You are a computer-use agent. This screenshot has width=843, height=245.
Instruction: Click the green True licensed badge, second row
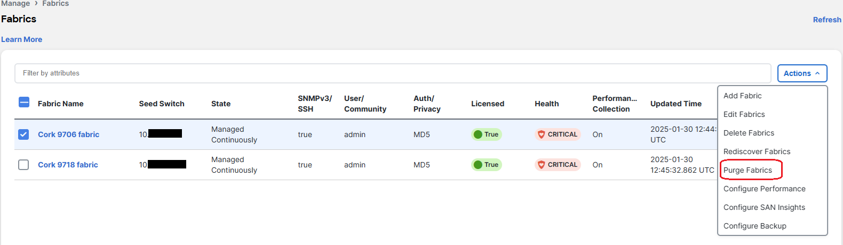[x=486, y=165]
